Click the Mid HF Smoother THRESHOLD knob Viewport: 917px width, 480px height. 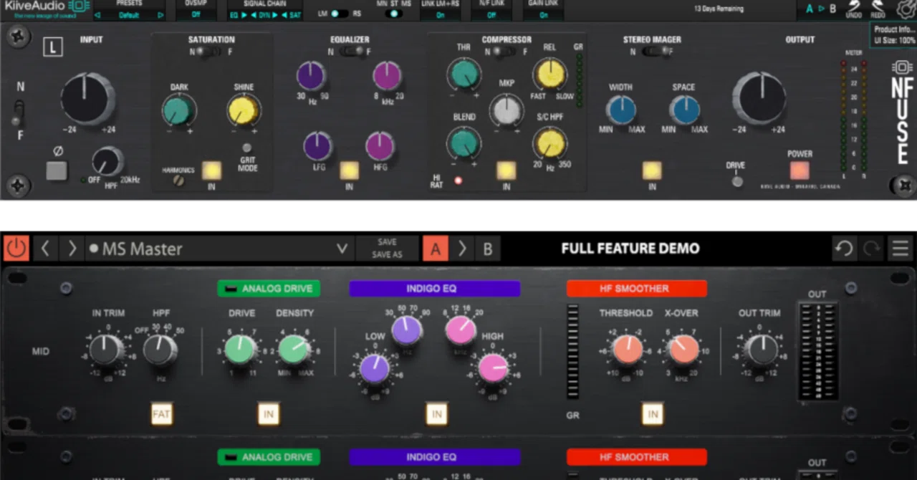(627, 350)
